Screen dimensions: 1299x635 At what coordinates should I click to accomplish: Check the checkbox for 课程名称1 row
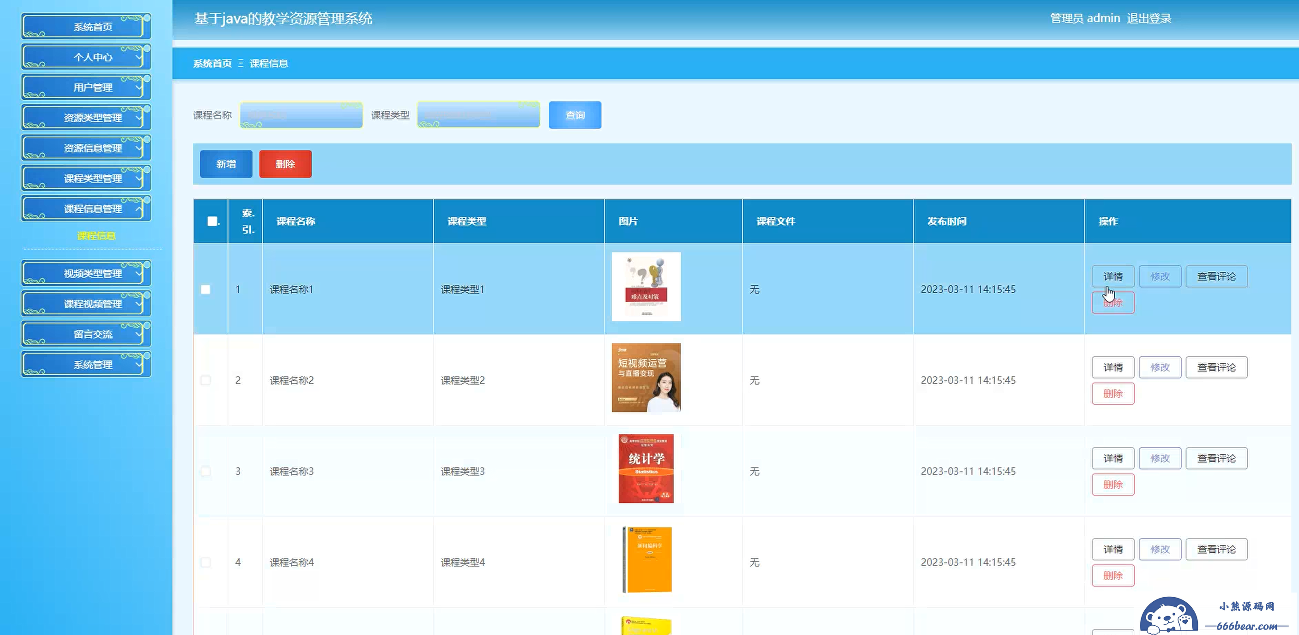pos(206,289)
